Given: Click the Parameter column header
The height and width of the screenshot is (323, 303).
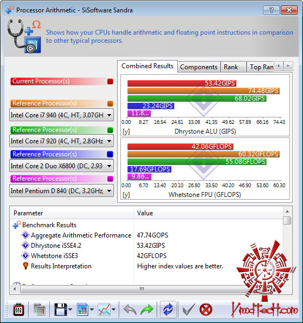Looking at the screenshot, I should pos(72,213).
